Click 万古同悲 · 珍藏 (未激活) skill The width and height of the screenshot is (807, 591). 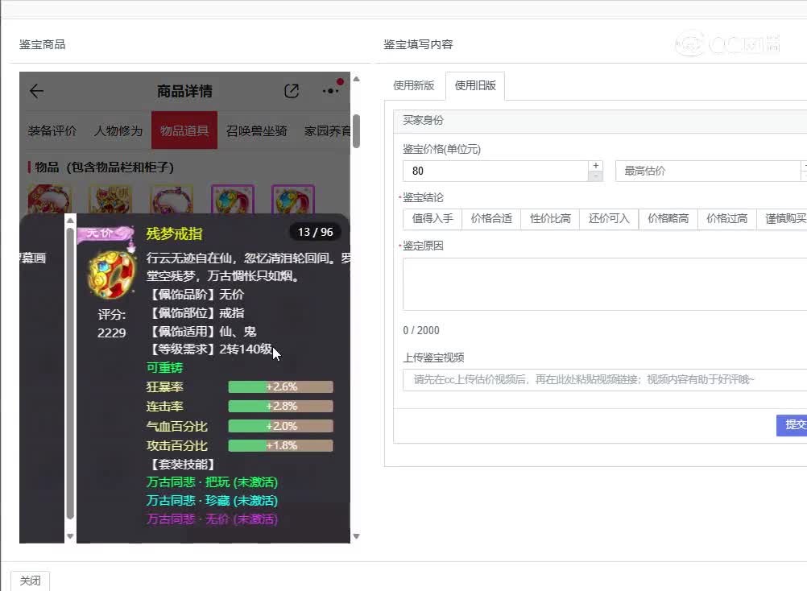point(212,501)
